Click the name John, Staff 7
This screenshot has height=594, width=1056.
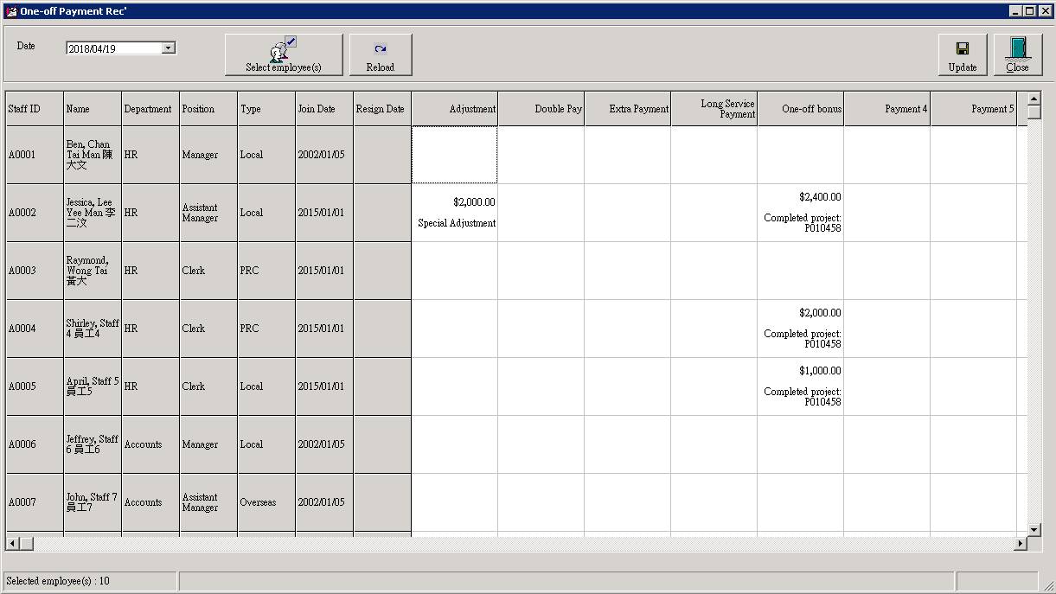(93, 502)
